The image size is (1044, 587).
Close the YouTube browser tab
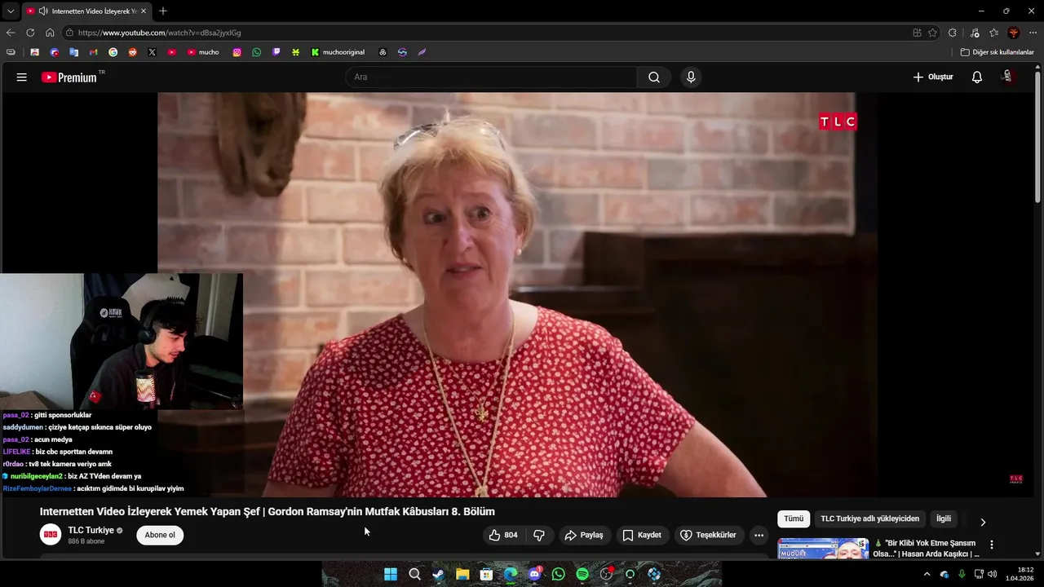pos(144,11)
